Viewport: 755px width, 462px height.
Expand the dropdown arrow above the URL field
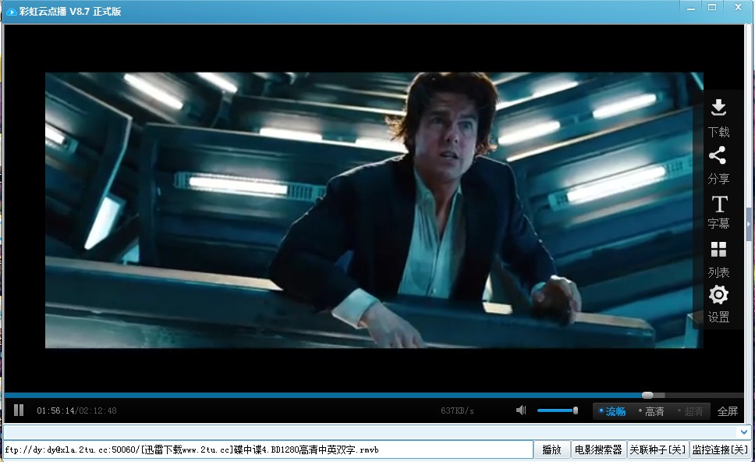coord(743,432)
